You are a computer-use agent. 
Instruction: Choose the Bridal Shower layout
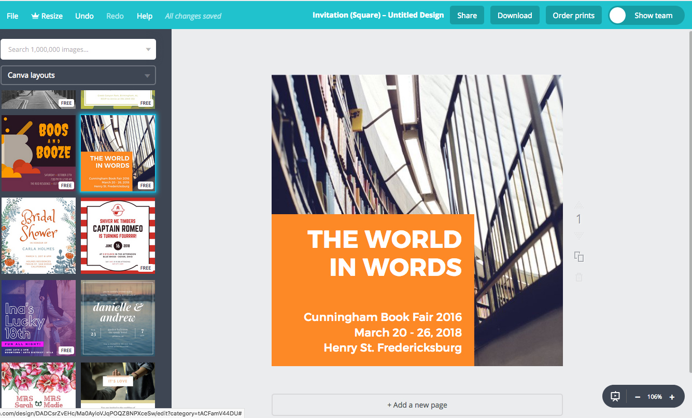[38, 235]
